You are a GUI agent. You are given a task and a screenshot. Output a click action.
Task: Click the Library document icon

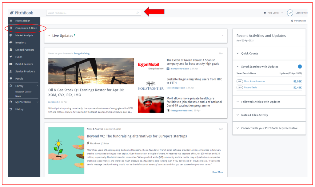[x=11, y=86]
